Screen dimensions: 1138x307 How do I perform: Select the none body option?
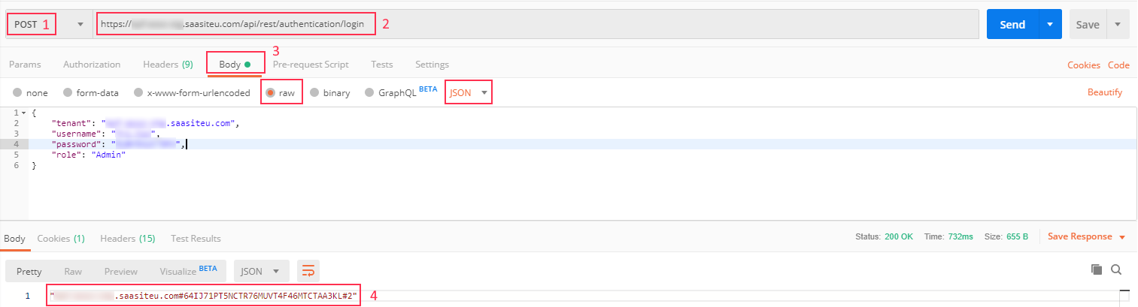pyautogui.click(x=17, y=93)
